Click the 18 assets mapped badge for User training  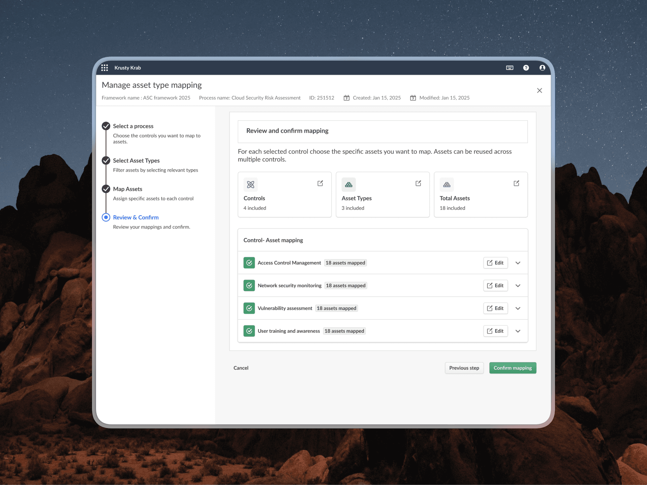(x=344, y=331)
